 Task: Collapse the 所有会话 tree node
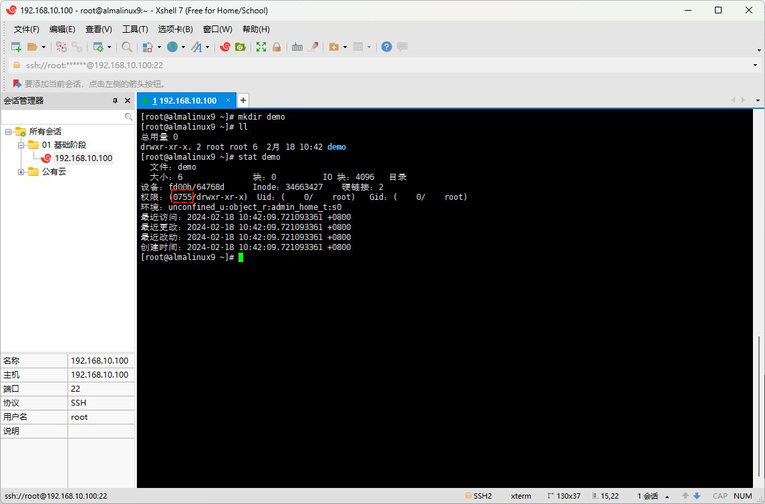pos(8,132)
